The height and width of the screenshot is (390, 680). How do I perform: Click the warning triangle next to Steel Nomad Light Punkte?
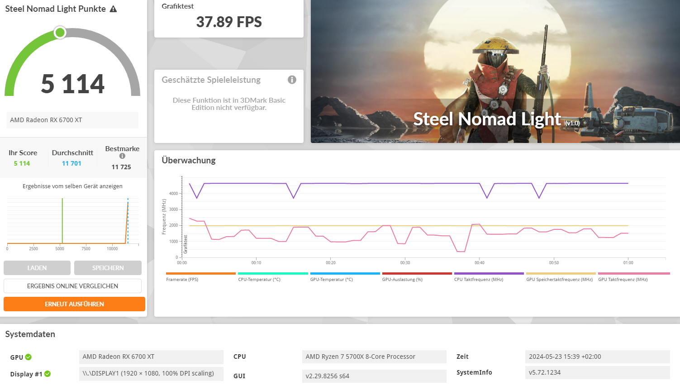(x=113, y=9)
